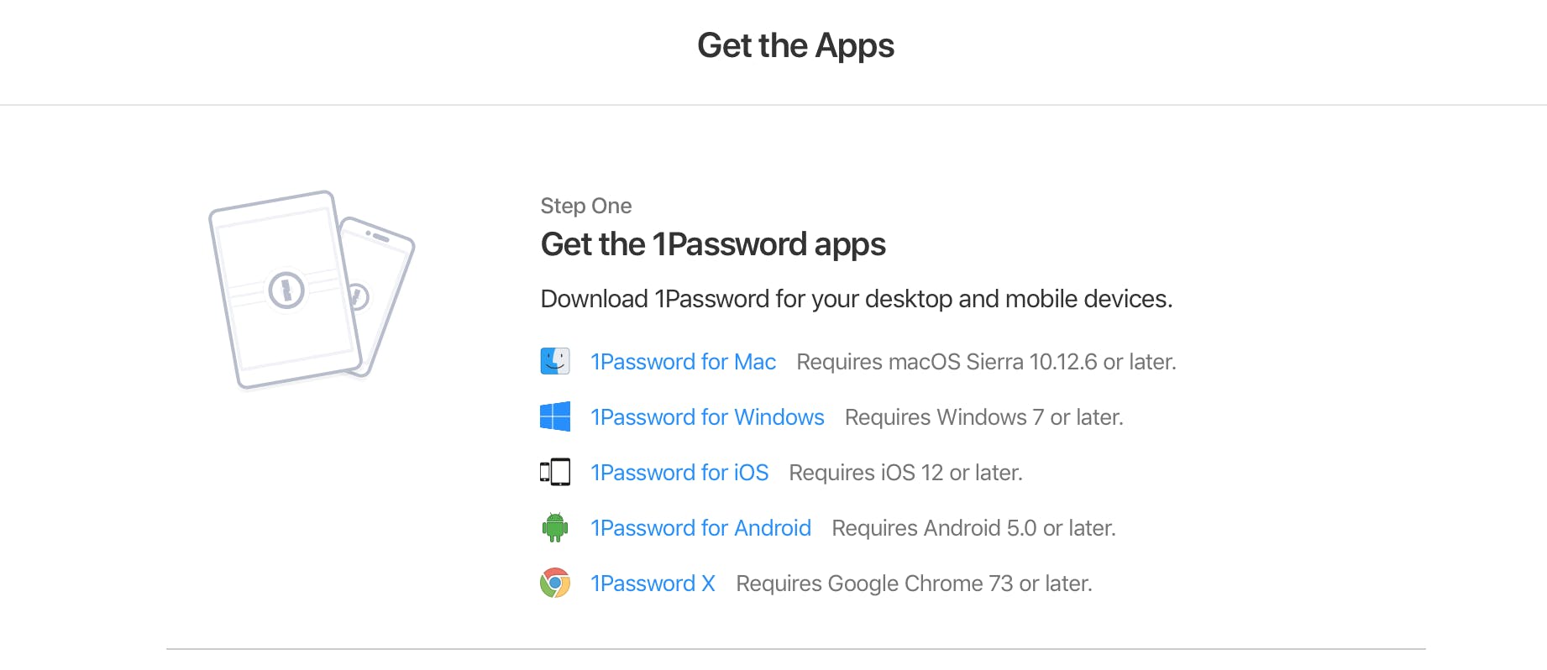Screen dimensions: 1547x670
Task: Click the Mac Finder face icon
Action: [x=555, y=362]
